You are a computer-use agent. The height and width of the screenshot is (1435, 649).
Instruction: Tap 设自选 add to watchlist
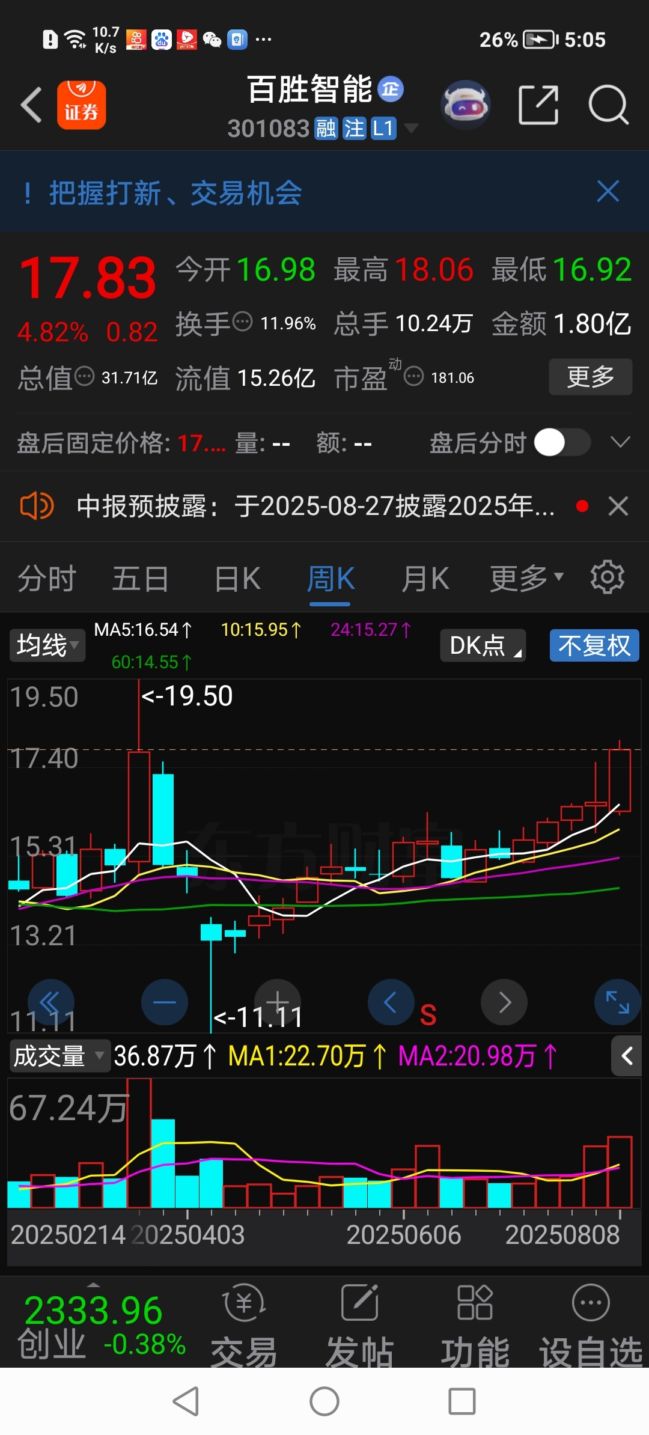tap(591, 1327)
